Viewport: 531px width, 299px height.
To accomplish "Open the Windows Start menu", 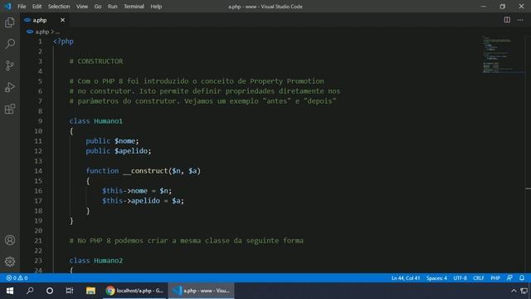I will (x=10, y=291).
